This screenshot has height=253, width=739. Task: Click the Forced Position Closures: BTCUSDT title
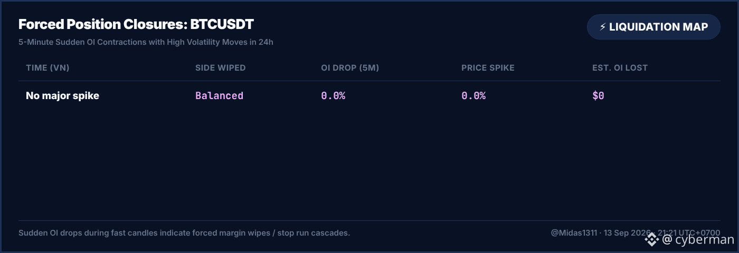tap(136, 24)
